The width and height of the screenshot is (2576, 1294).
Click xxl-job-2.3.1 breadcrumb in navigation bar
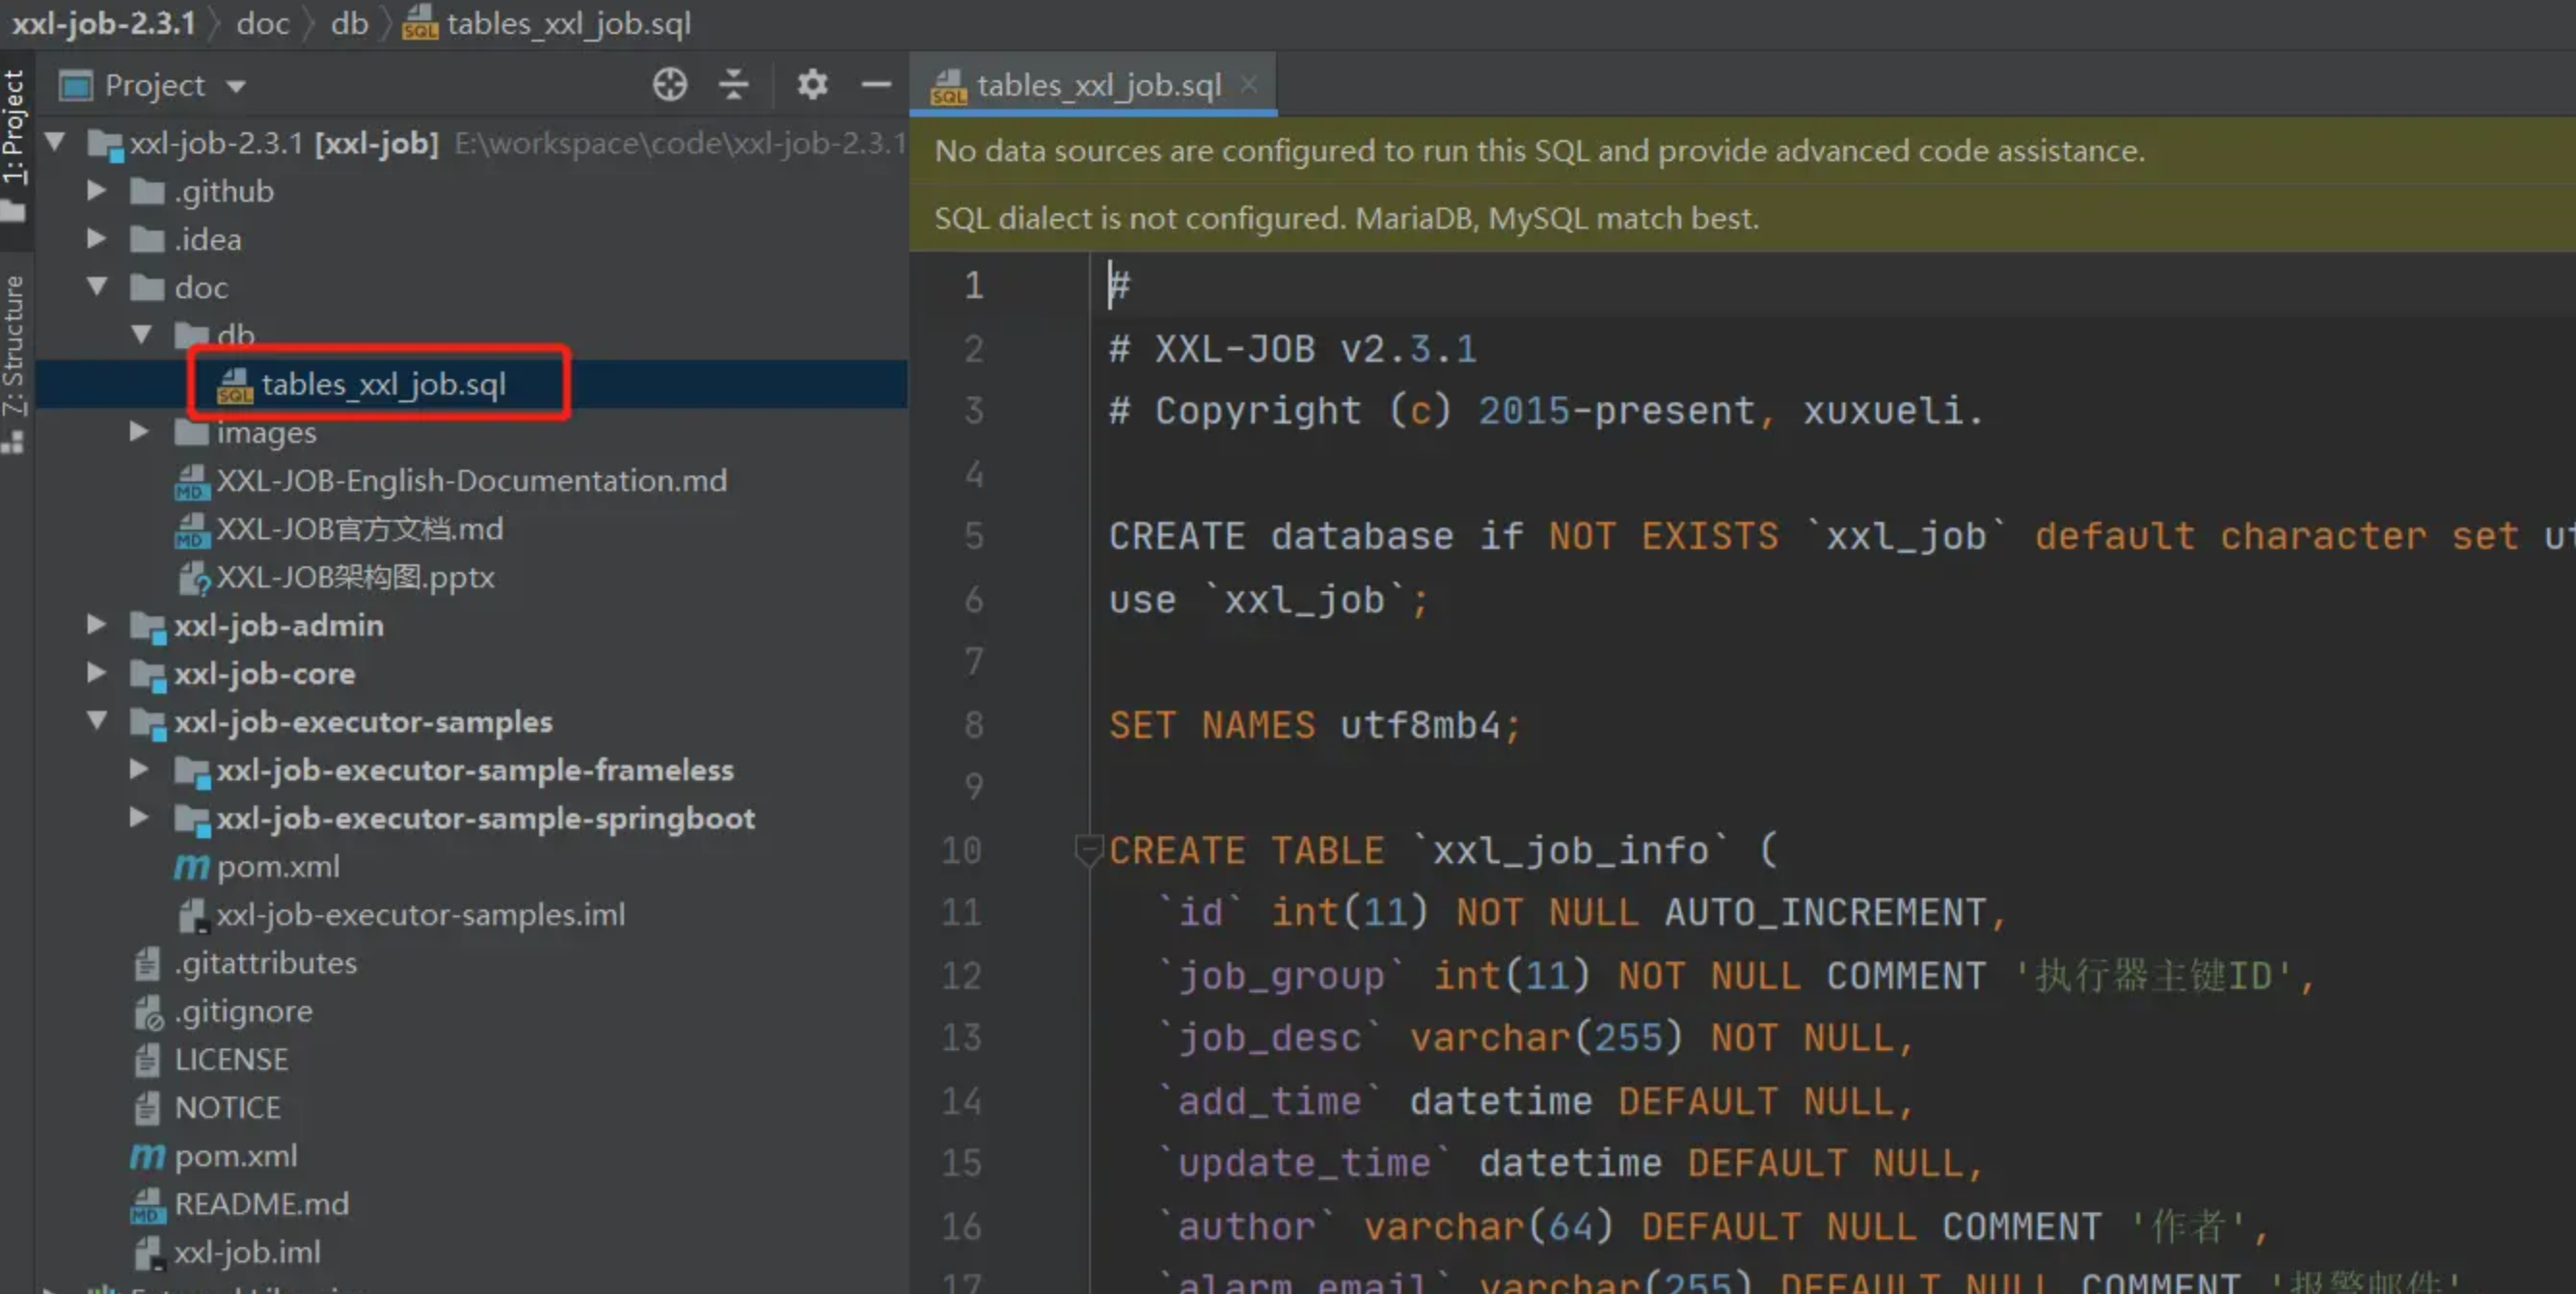tap(103, 23)
